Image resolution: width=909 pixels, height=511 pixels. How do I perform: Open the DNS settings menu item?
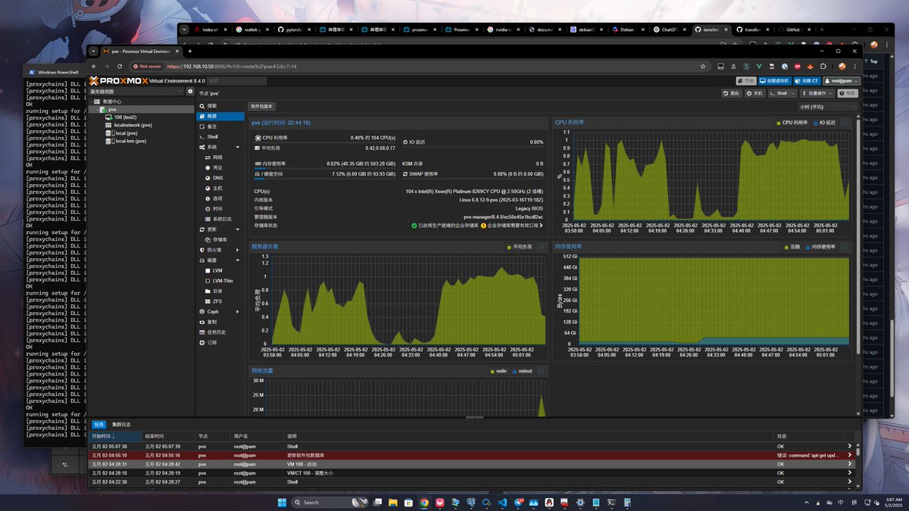tap(217, 177)
